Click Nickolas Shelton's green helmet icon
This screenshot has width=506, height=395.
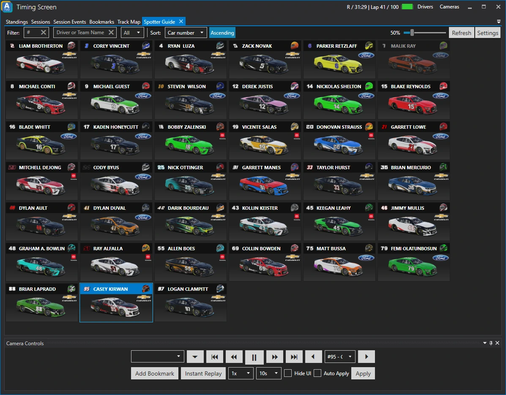pos(369,86)
